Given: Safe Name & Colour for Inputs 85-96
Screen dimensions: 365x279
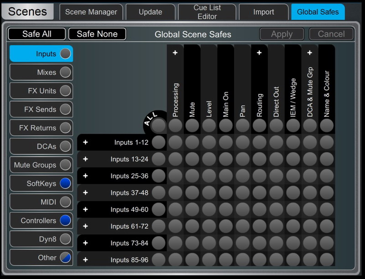Looking at the screenshot, I should coord(327,259).
